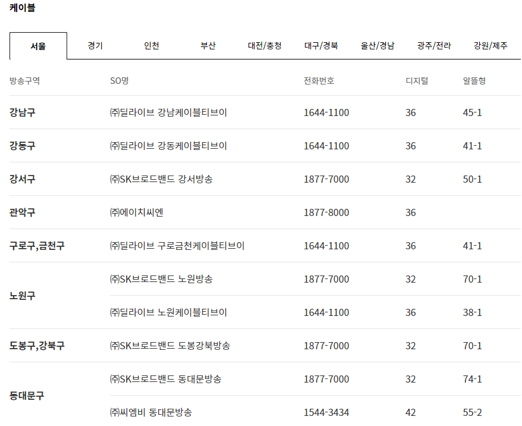Click 알뜰형 channel 70-1 for 노원방송
Viewport: 522px width, 426px height.
pos(472,279)
